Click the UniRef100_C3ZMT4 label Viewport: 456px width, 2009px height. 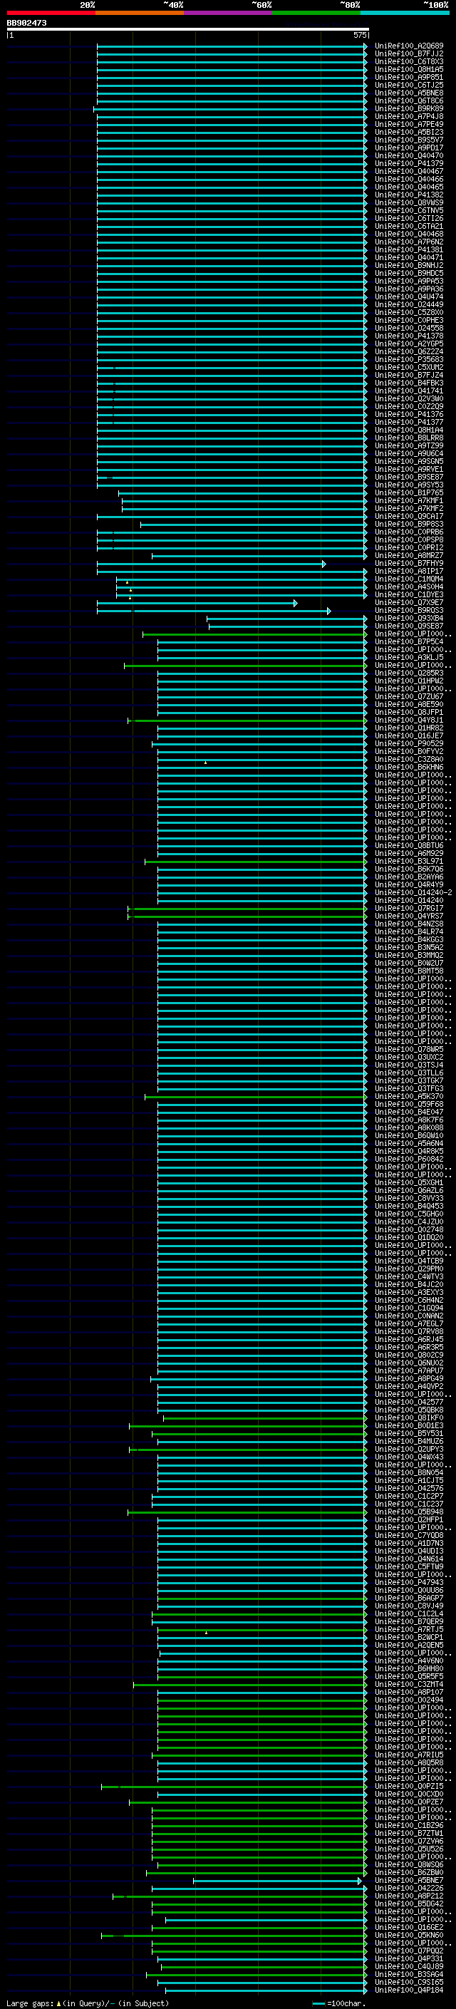(409, 1684)
